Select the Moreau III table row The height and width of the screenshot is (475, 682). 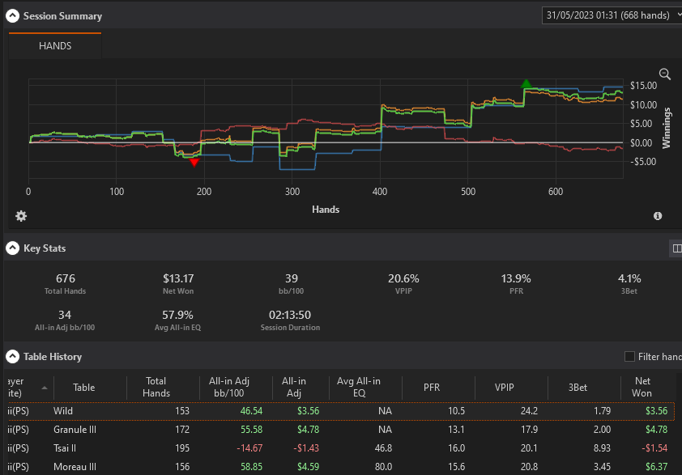click(x=341, y=466)
